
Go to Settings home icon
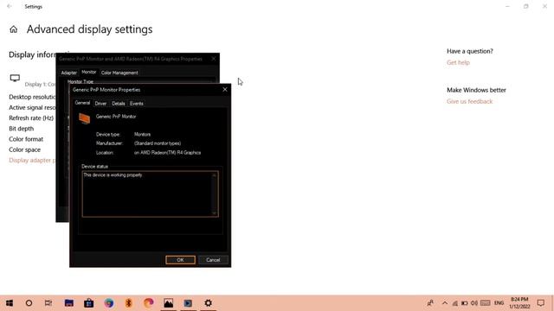(14, 29)
